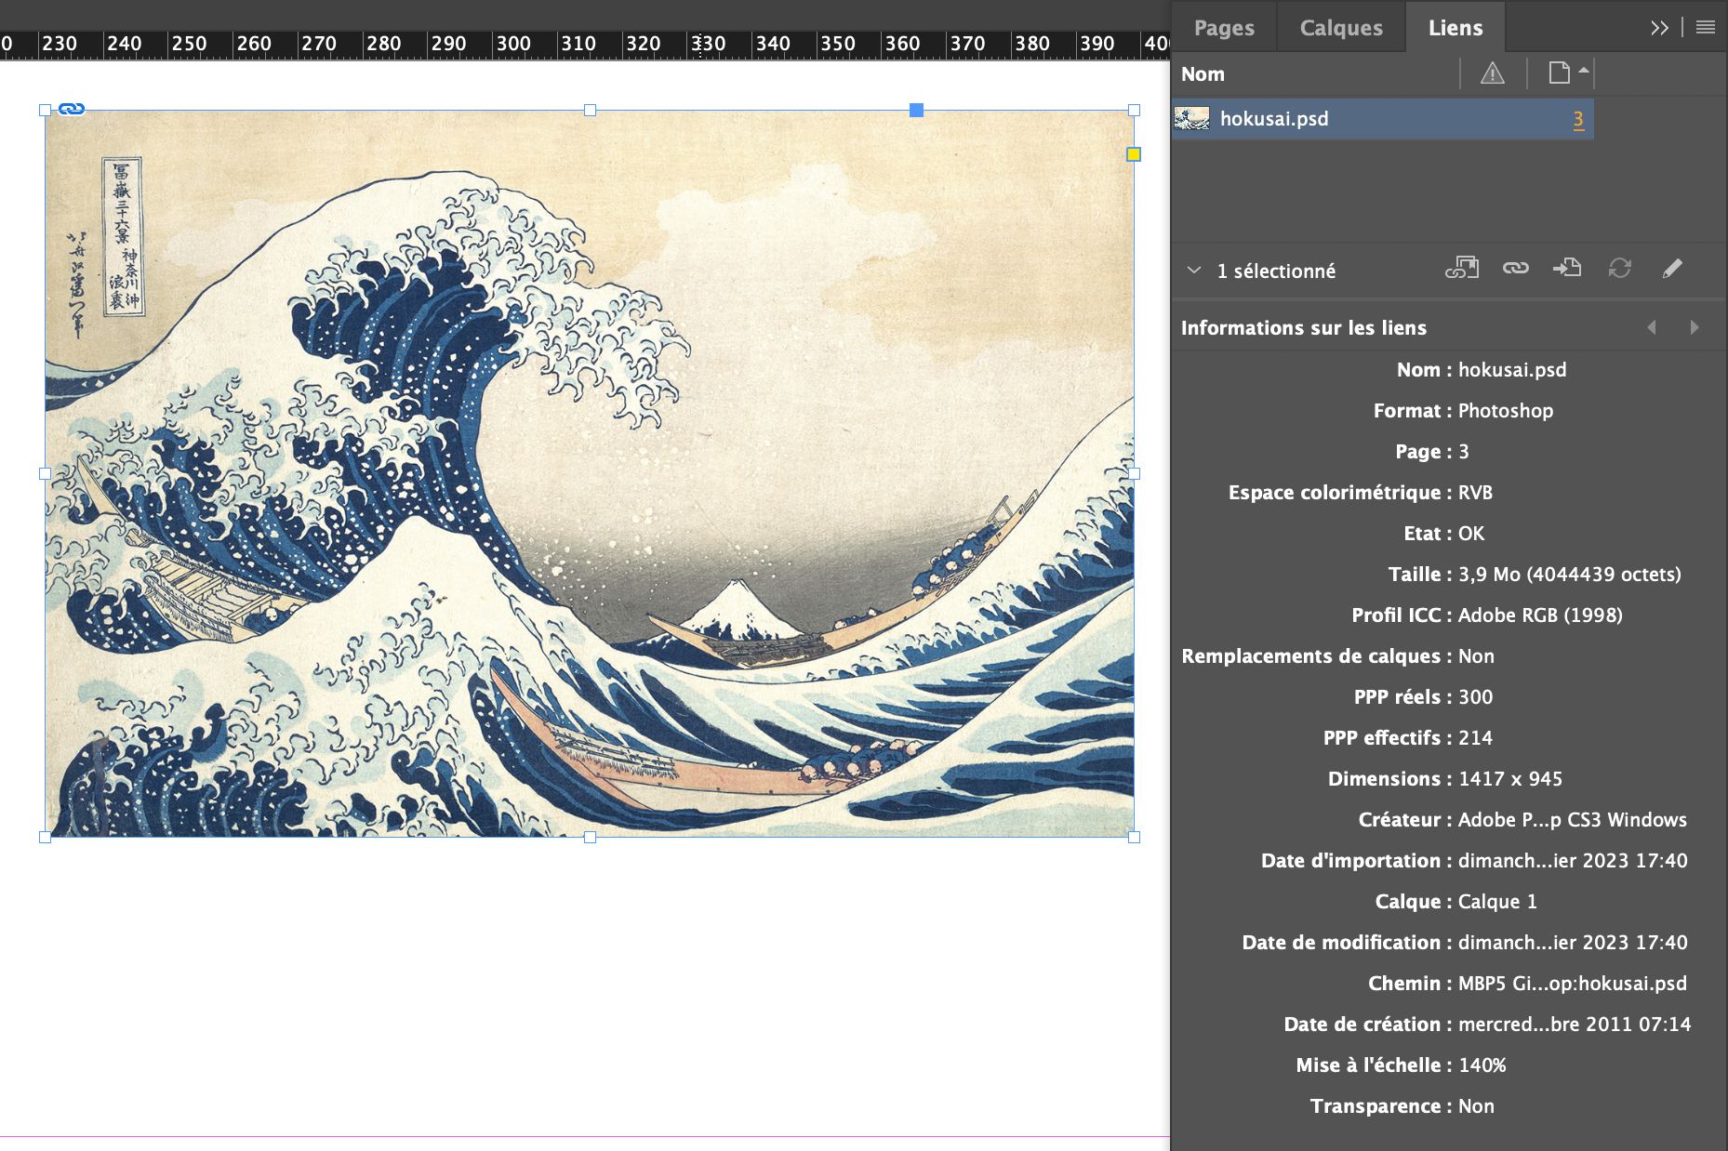Image resolution: width=1728 pixels, height=1151 pixels.
Task: Show next link with right arrow
Action: point(1694,327)
